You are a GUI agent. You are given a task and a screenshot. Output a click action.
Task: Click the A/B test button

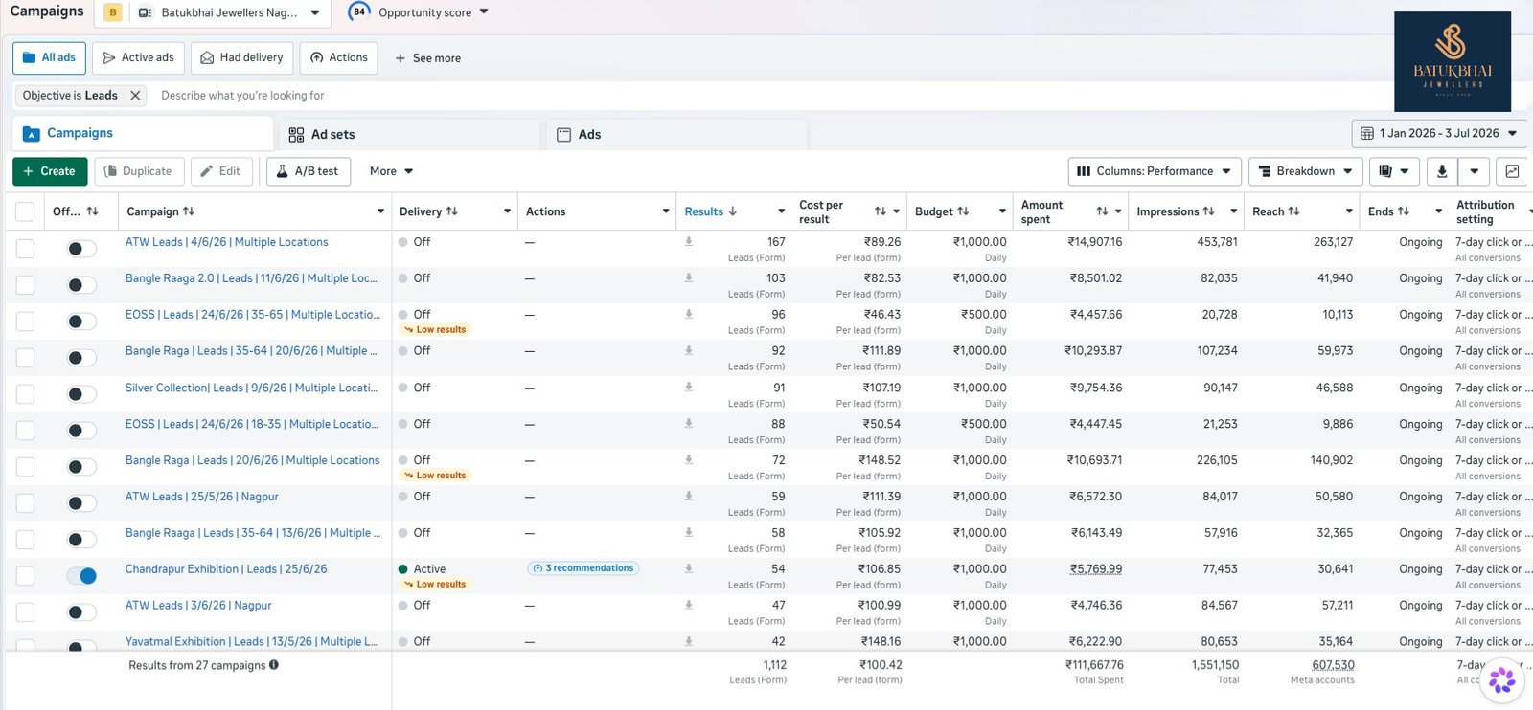(x=309, y=171)
